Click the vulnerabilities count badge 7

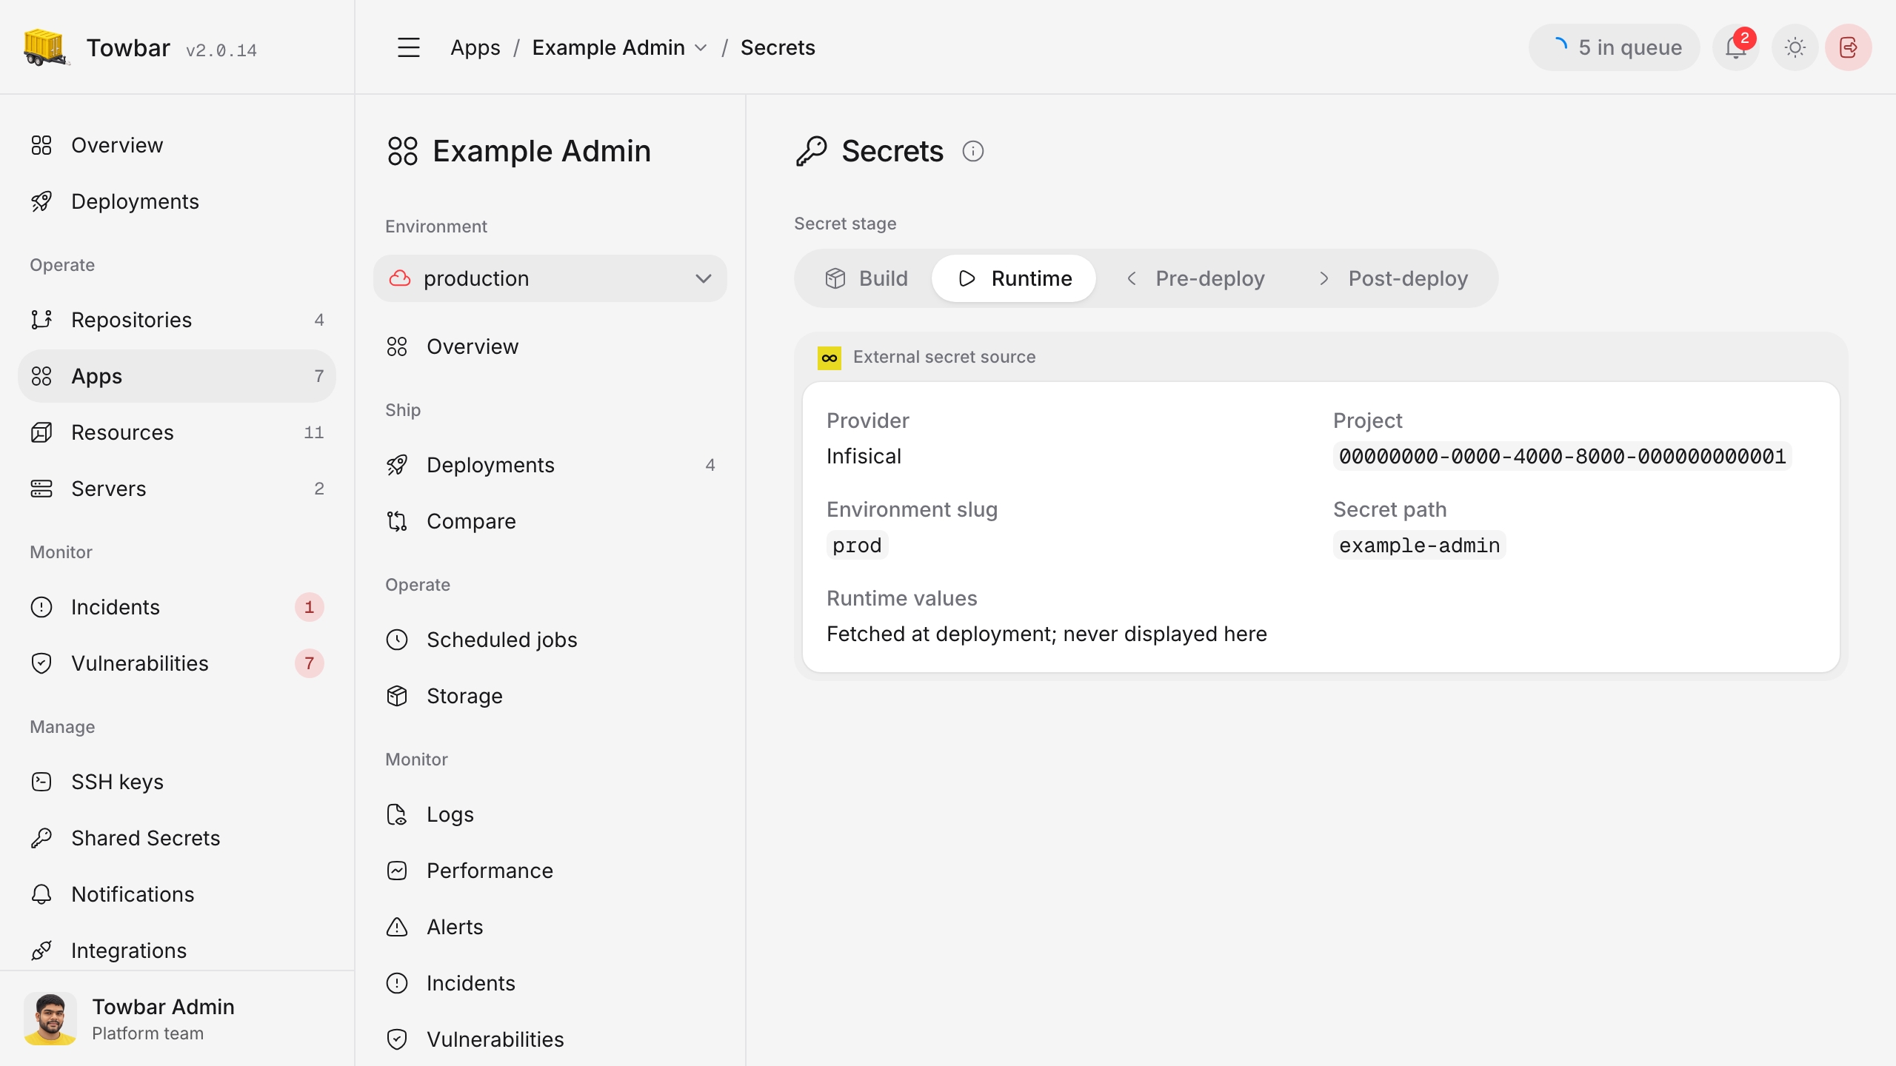[x=309, y=663]
